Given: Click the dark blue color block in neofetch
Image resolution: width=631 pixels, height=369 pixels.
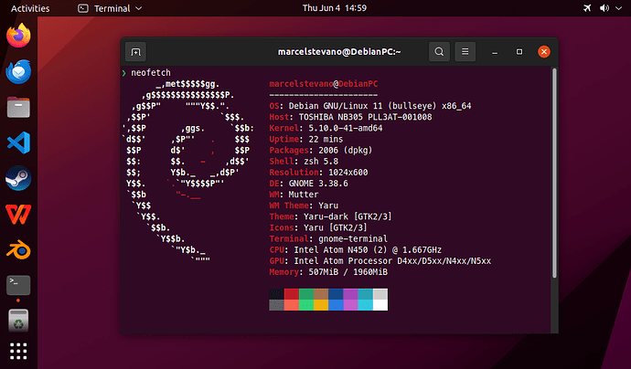Looking at the screenshot, I should tap(336, 294).
